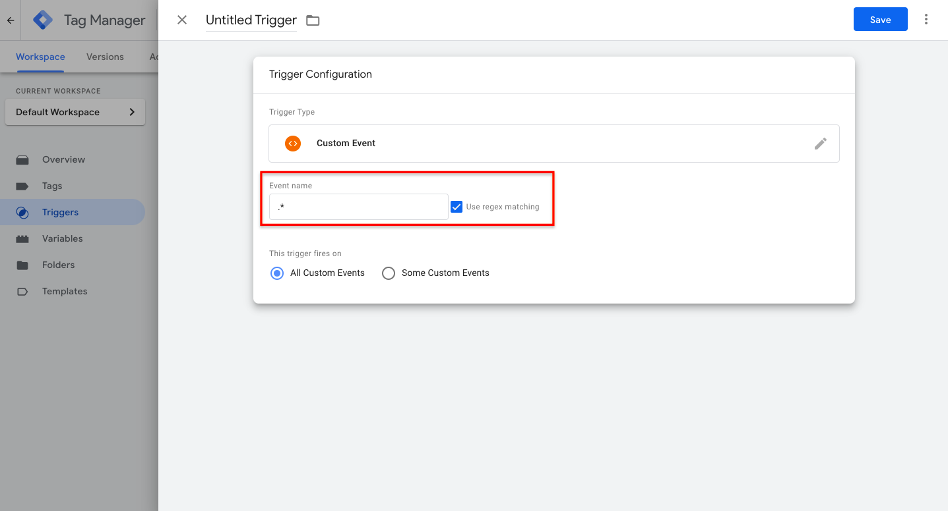Screen dimensions: 948x511
Task: Click the pencil edit icon for Trigger Type
Action: coord(820,144)
